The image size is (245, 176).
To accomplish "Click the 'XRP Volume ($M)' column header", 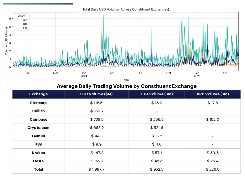I will [x=213, y=94].
